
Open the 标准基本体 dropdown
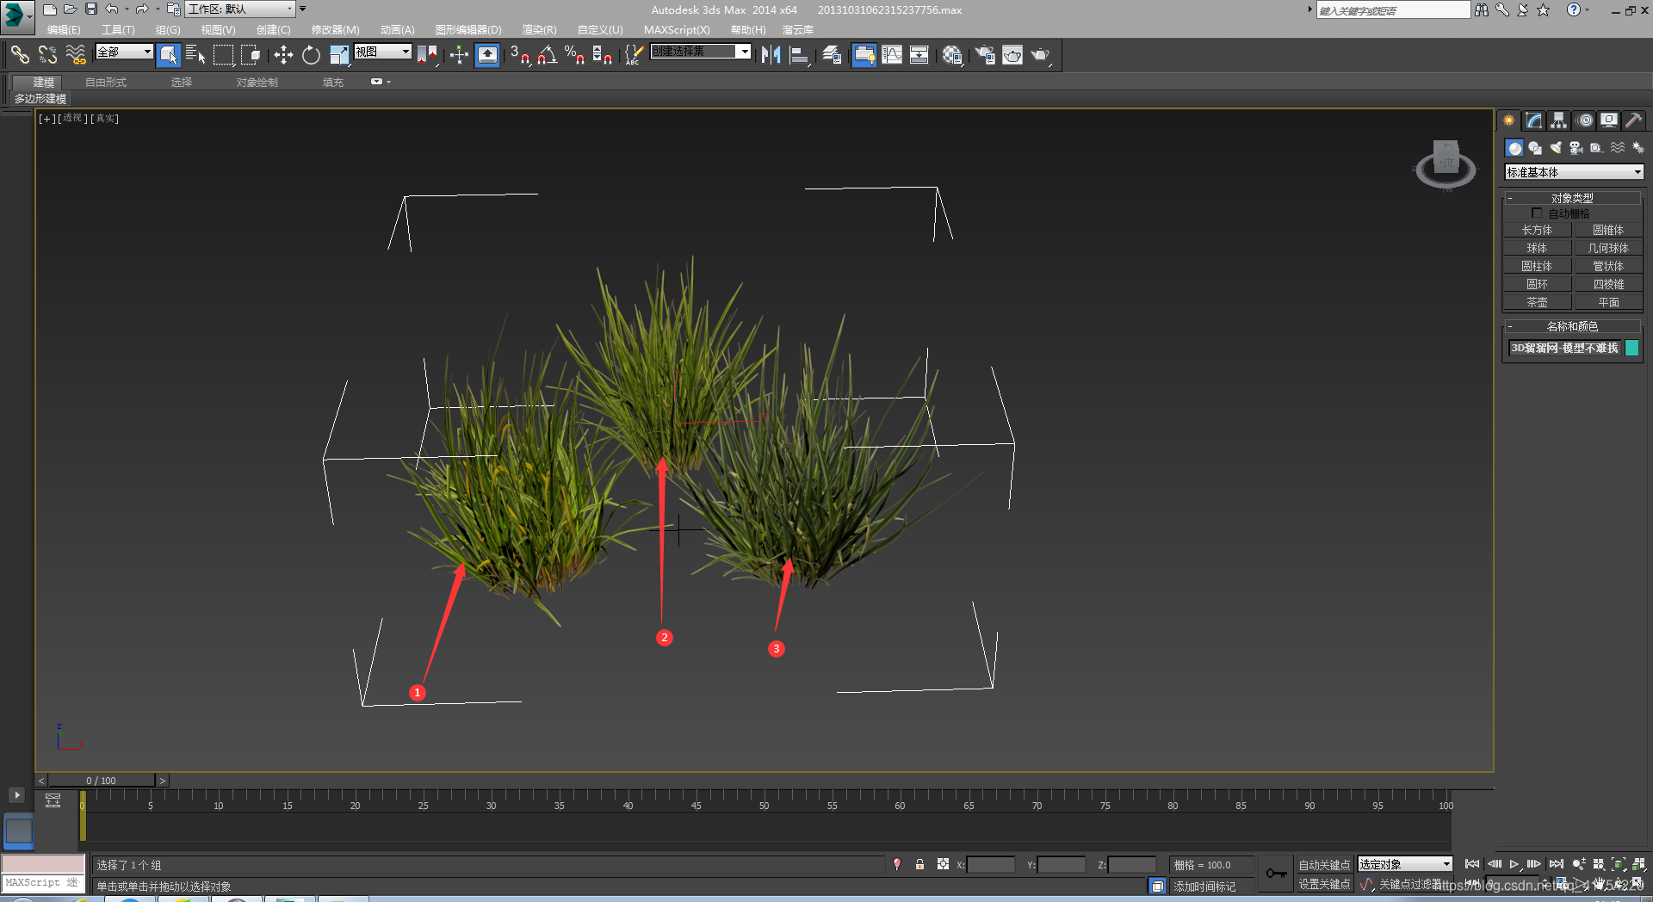pyautogui.click(x=1573, y=172)
